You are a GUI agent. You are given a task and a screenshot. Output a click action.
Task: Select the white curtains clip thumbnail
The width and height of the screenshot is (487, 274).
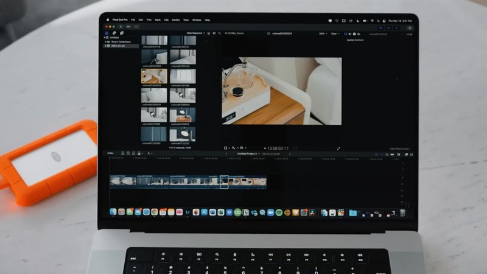183,76
